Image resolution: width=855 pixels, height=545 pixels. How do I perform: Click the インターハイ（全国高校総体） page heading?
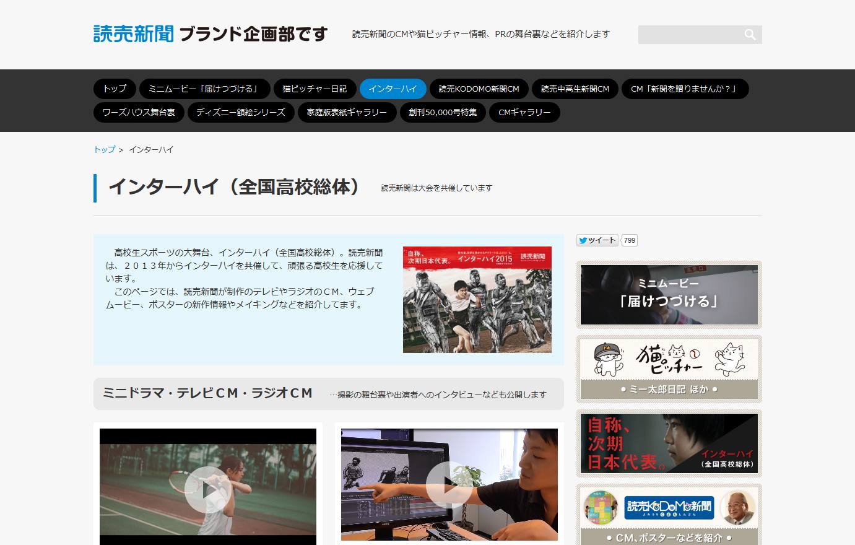(x=233, y=187)
